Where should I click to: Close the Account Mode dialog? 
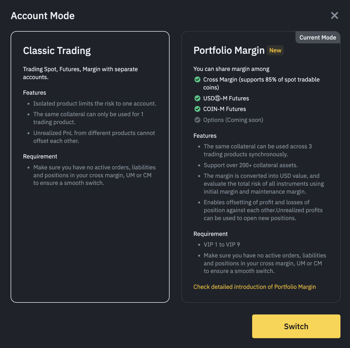334,16
